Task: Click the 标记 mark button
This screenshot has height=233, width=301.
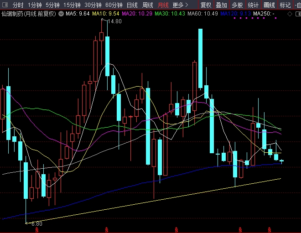Action: point(285,5)
